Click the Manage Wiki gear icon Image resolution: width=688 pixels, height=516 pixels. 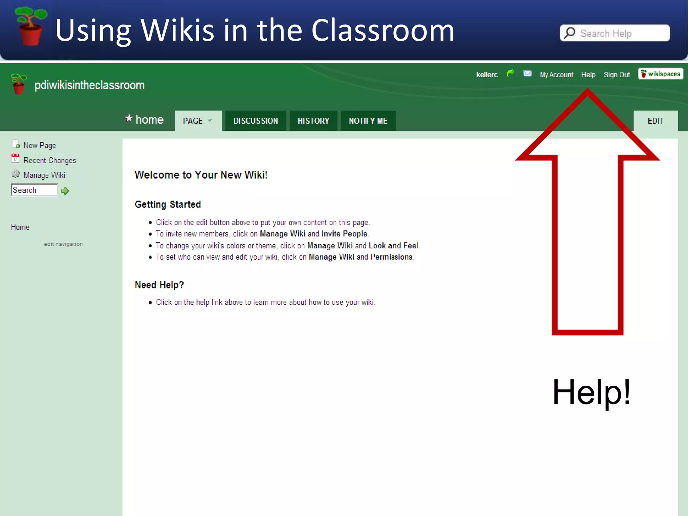click(x=15, y=174)
